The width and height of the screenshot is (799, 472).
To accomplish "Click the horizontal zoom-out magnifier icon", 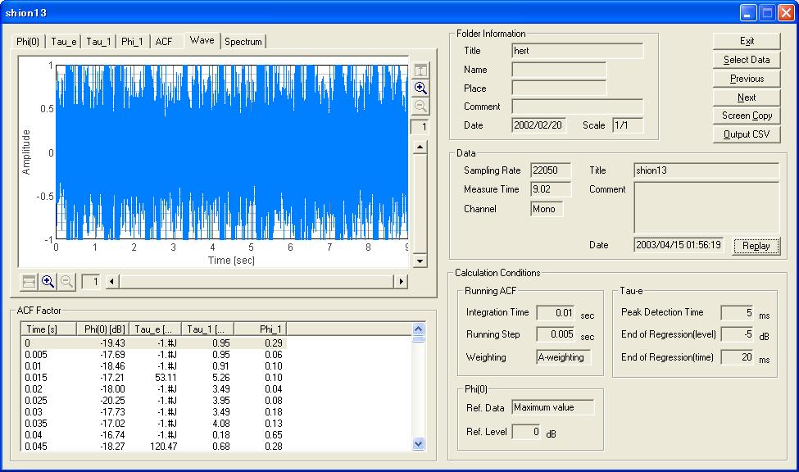I will [66, 281].
